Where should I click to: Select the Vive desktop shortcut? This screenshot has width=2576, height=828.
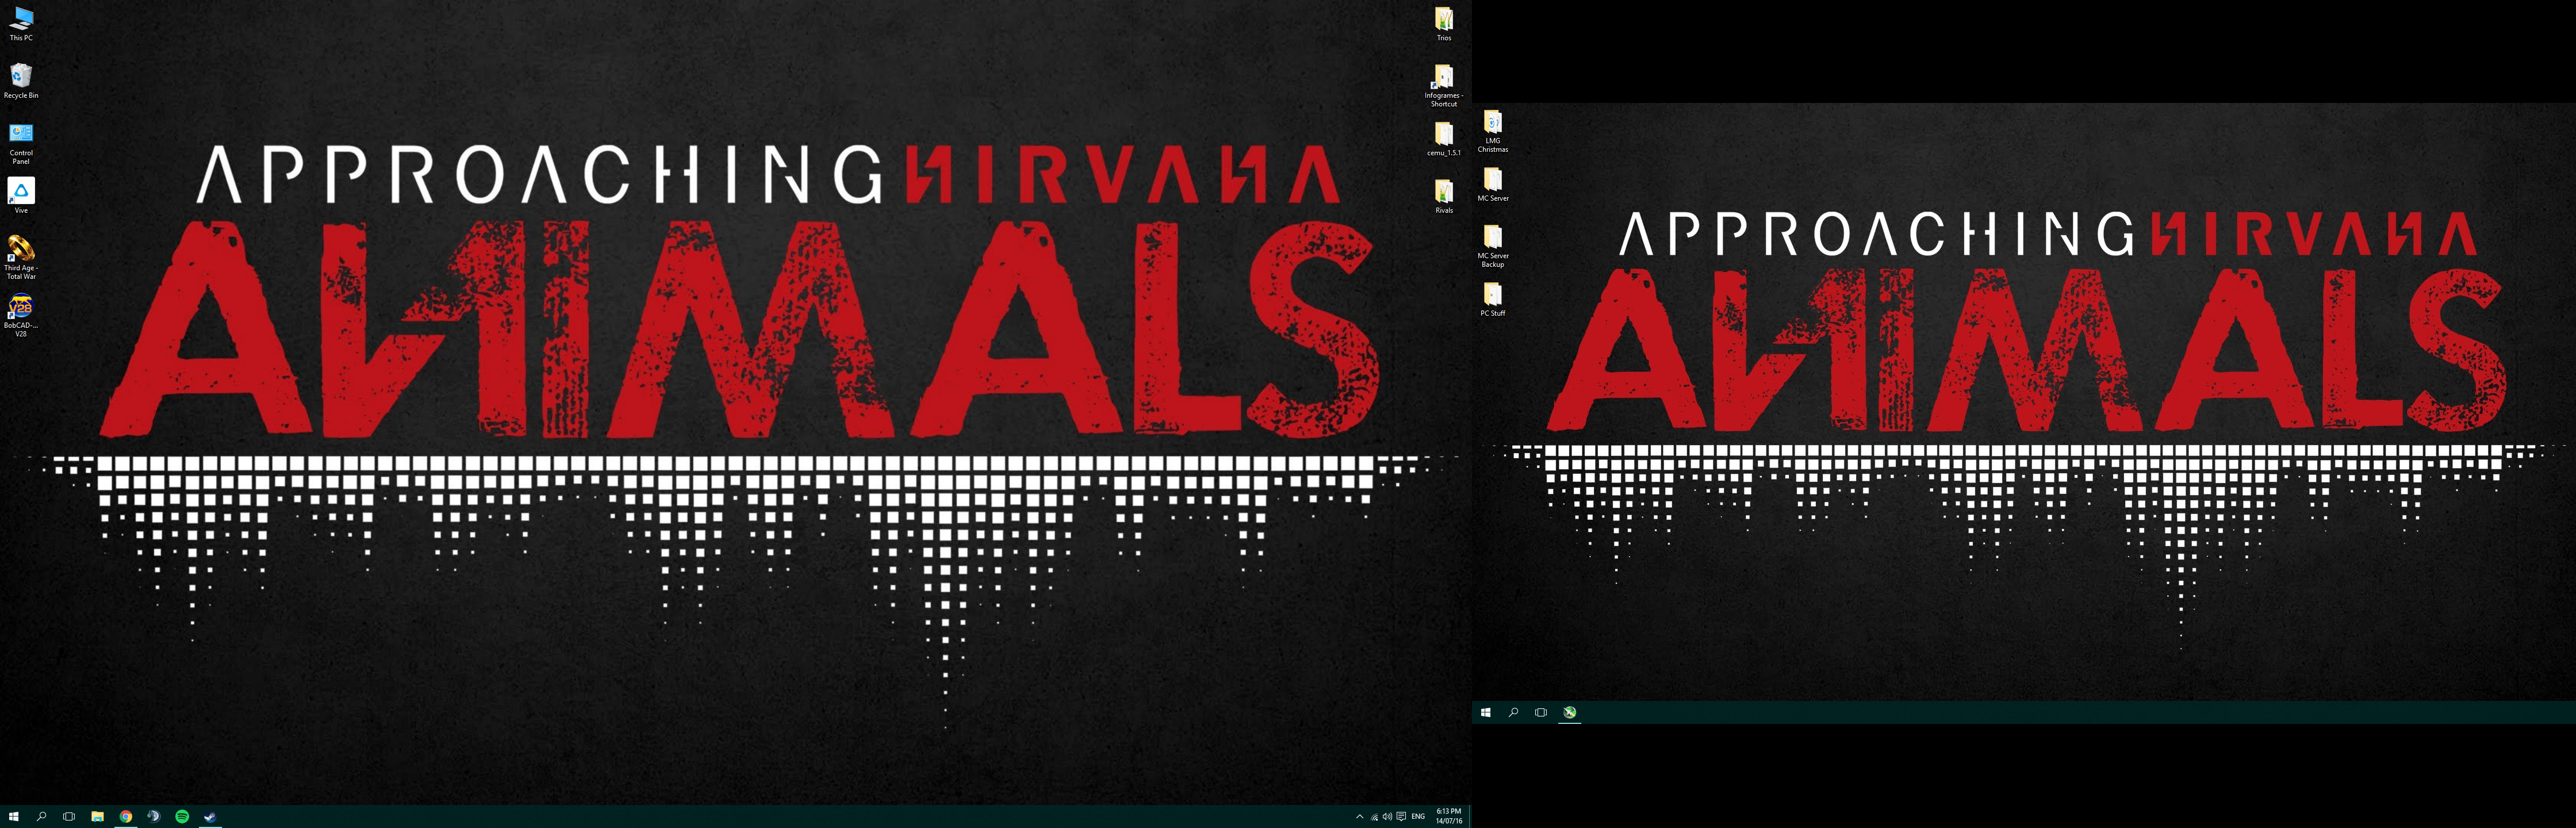(x=21, y=196)
